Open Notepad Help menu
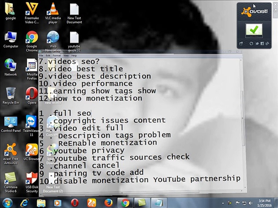This screenshot has height=208, width=278. click(x=74, y=55)
